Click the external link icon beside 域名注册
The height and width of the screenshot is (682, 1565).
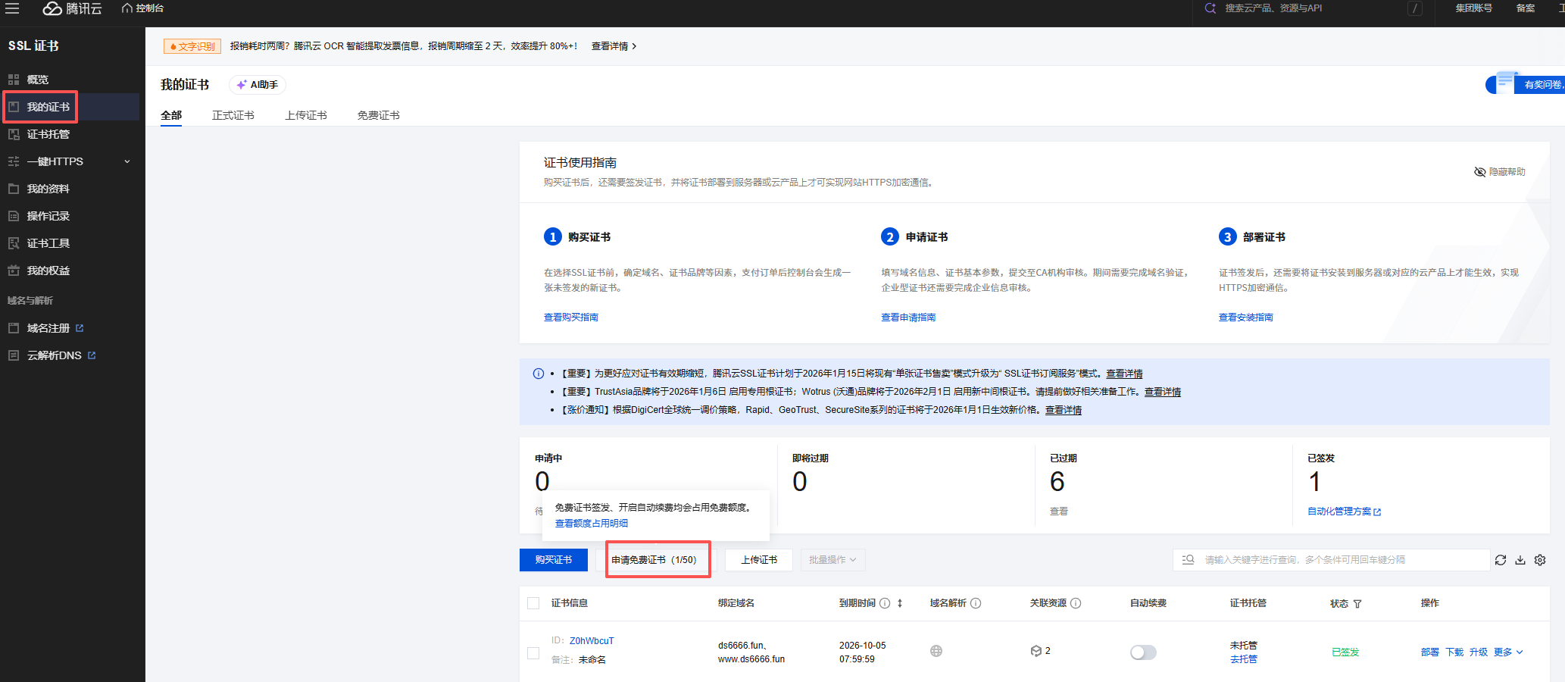(x=80, y=328)
